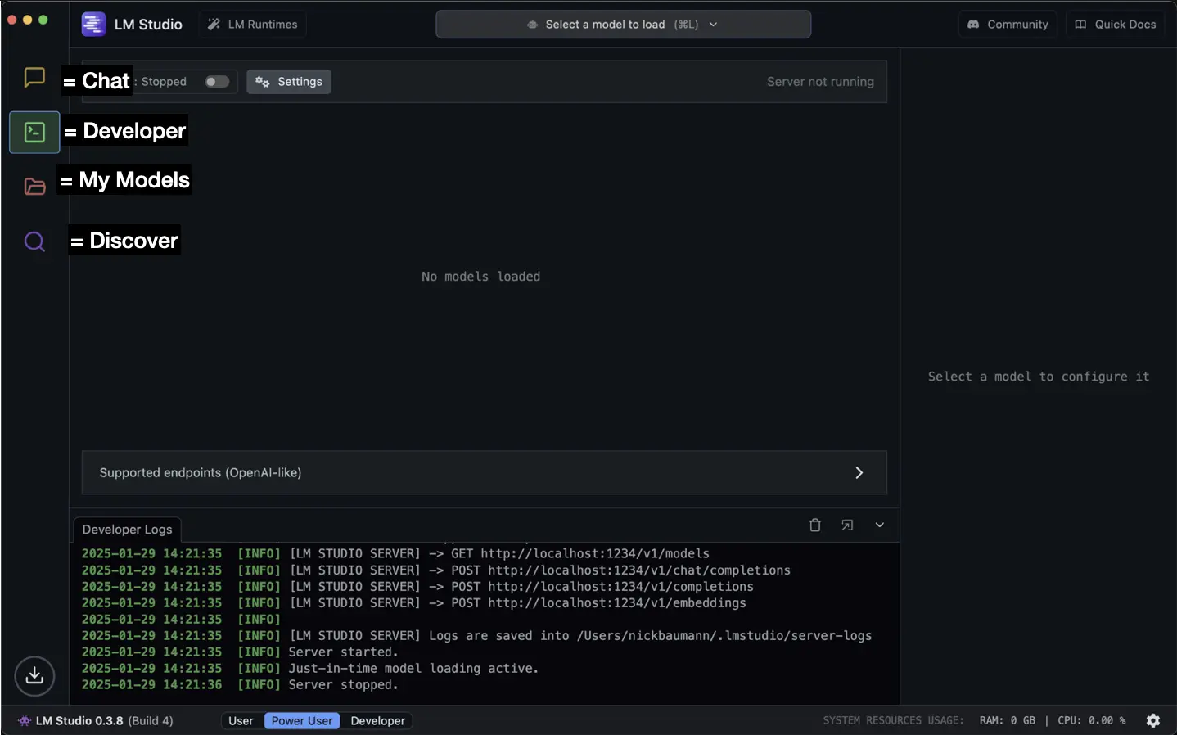Open Quick Docs
Viewport: 1177px width, 735px height.
pyautogui.click(x=1115, y=25)
